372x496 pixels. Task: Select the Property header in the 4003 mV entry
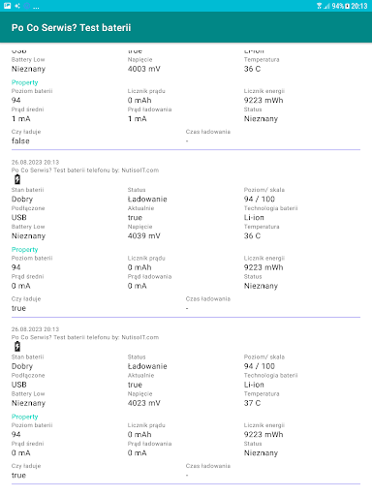pos(25,82)
